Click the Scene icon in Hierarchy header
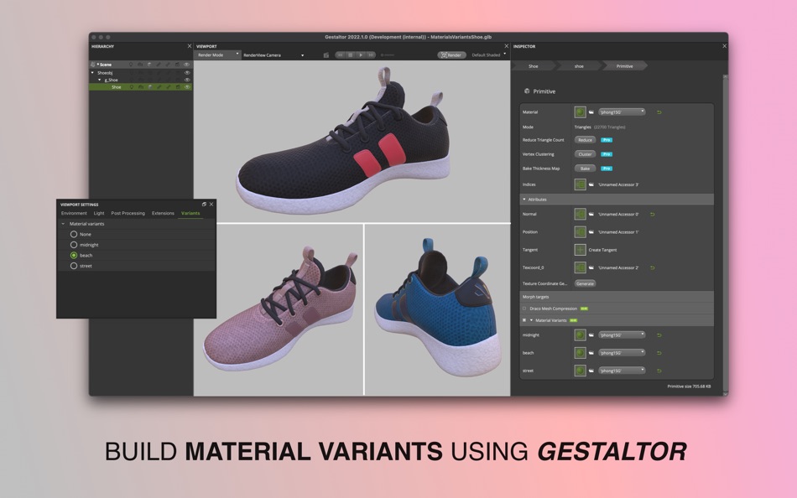 coord(92,65)
